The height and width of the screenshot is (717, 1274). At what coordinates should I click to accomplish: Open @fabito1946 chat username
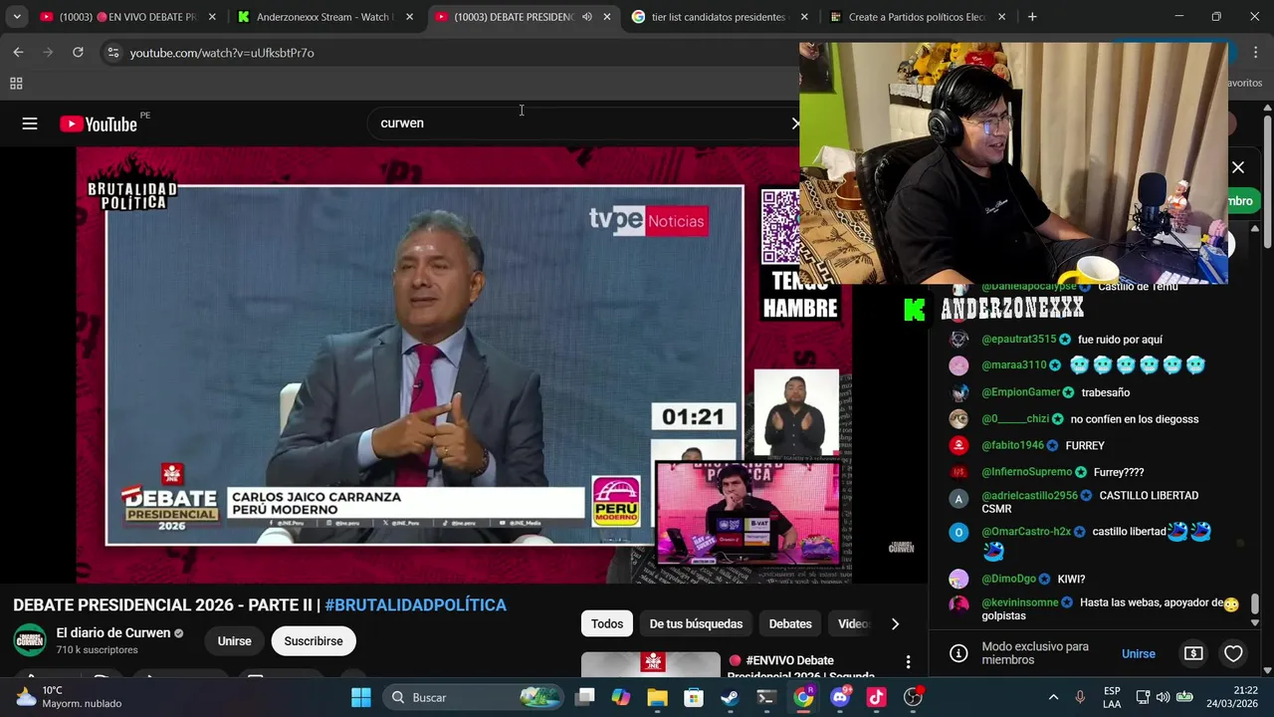pyautogui.click(x=1012, y=445)
